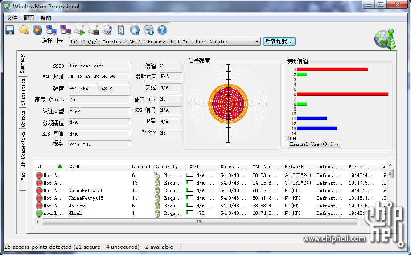Switch to the IP Connection tab
This screenshot has width=411, height=255.
pos(23,149)
